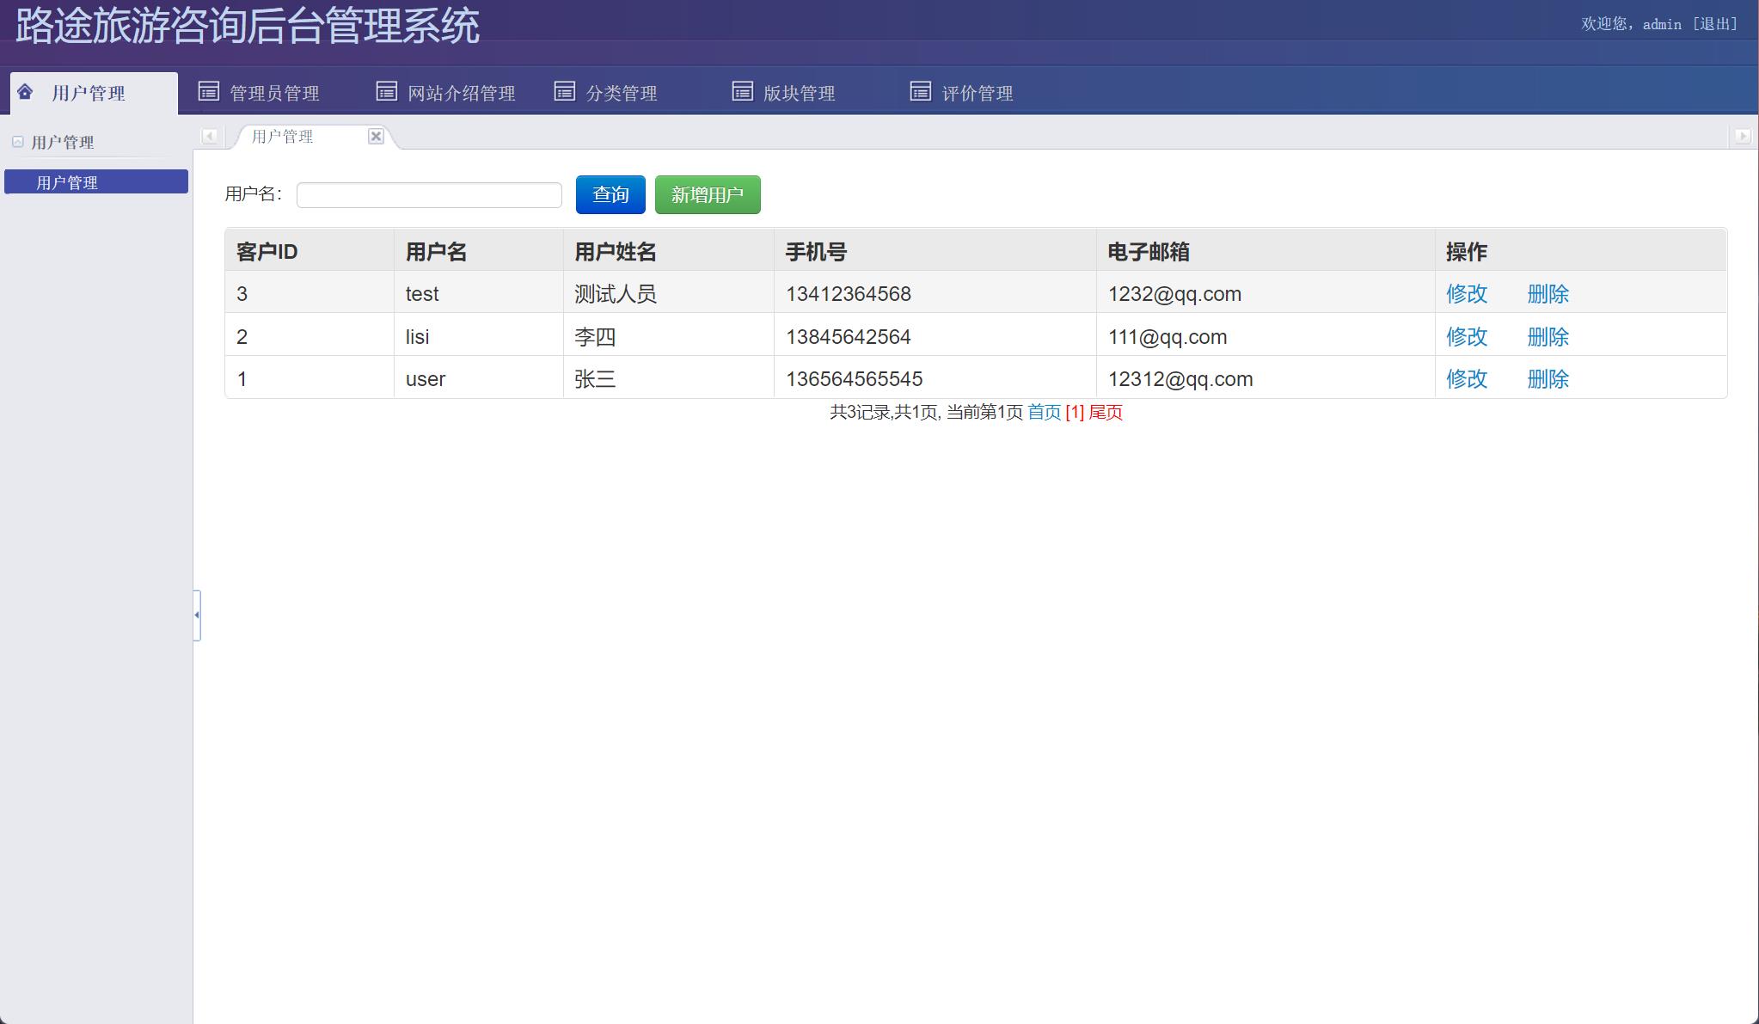
Task: Switch to the 用户管理 tab
Action: coord(282,137)
